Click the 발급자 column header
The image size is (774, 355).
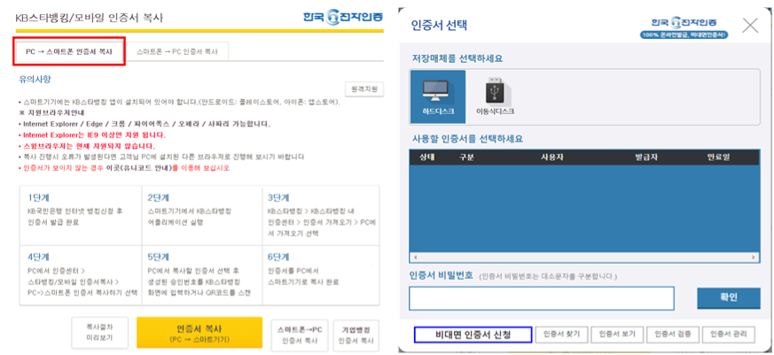[x=646, y=158]
